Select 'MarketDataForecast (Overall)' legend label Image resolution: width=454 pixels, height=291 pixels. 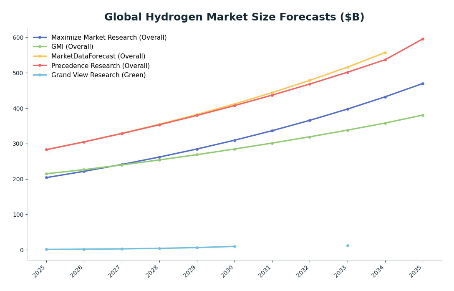pyautogui.click(x=98, y=56)
